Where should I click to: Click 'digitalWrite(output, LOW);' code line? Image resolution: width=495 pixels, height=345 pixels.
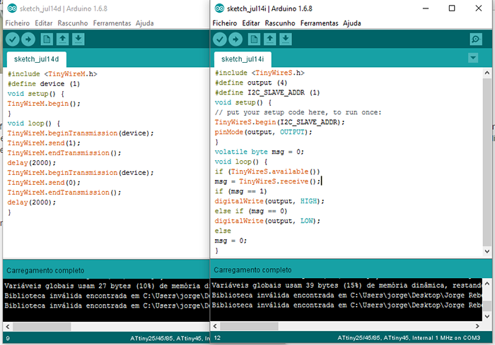point(267,221)
